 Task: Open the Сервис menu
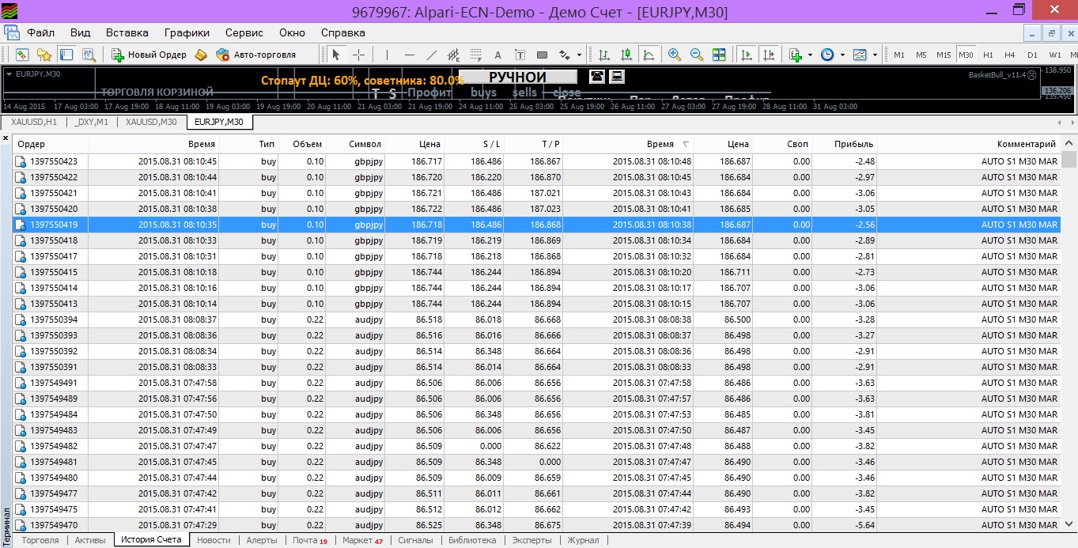[244, 32]
